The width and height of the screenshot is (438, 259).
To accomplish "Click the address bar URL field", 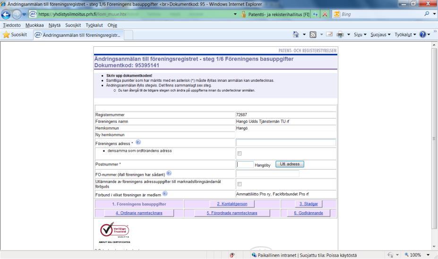I will click(134, 14).
